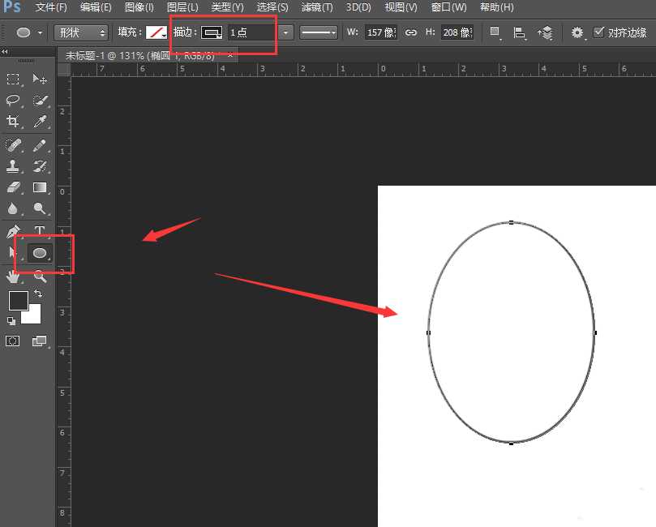
Task: Click the Pen tool
Action: tap(14, 232)
